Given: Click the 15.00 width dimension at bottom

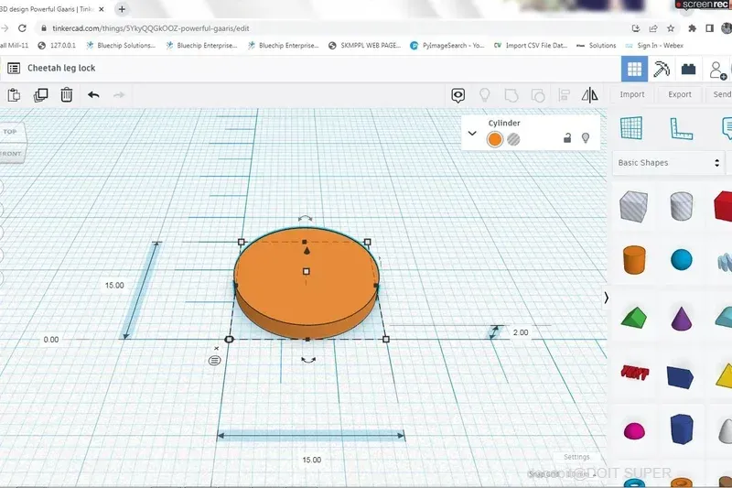Looking at the screenshot, I should click(312, 460).
